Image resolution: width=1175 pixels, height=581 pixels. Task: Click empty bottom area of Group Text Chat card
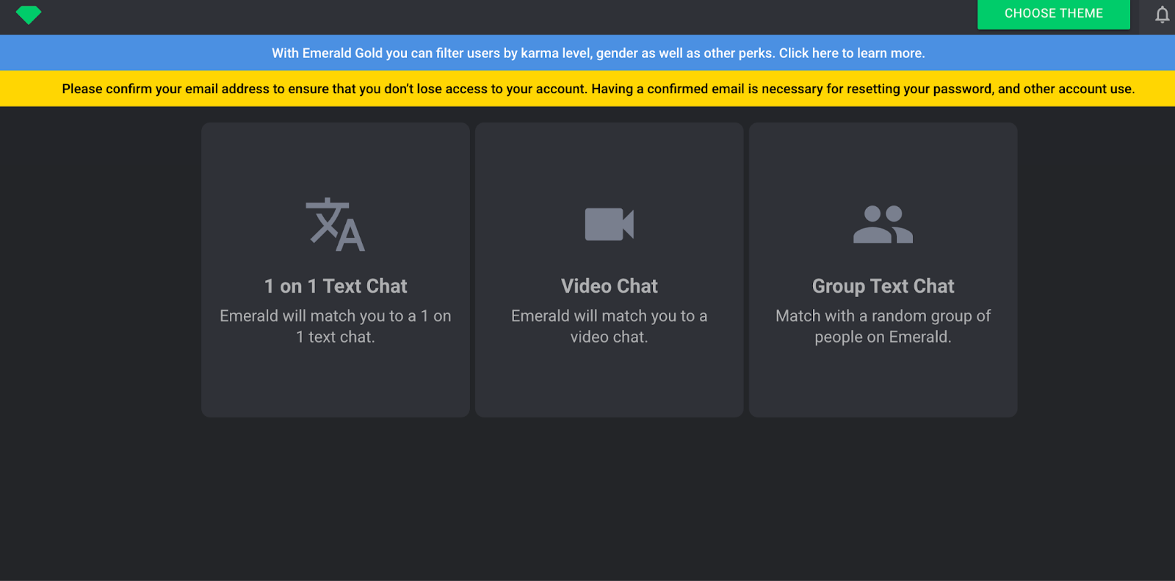coord(883,385)
